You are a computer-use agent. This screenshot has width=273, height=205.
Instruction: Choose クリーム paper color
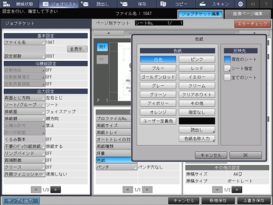(x=197, y=86)
